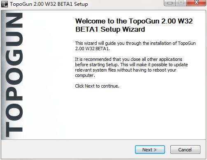The width and height of the screenshot is (207, 160).
Task: Click the TopoGun icon in the title bar
Action: (5, 4)
